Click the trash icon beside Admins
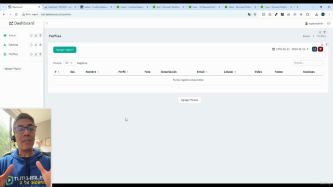Screen dimensions: 333x187 (x=41, y=45)
